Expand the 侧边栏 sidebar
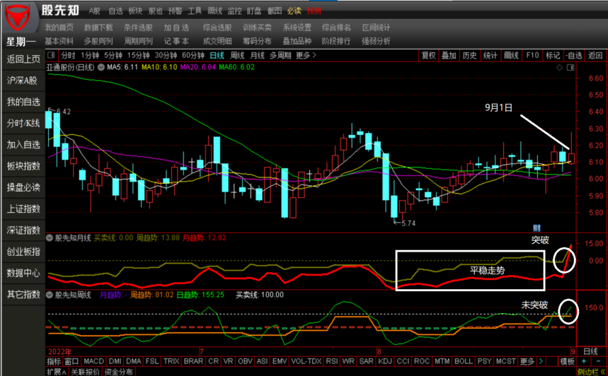 coord(590,372)
